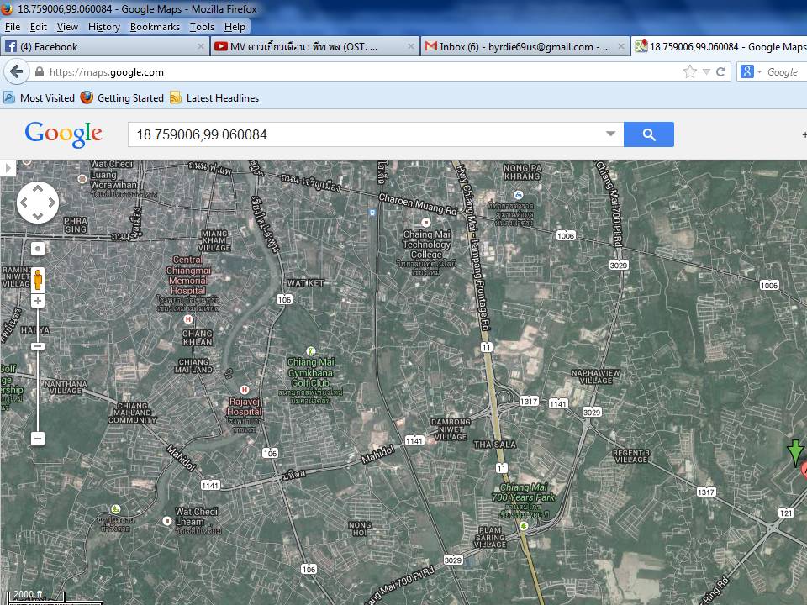807x605 pixels.
Task: Click the address bar URL
Action: tap(107, 72)
